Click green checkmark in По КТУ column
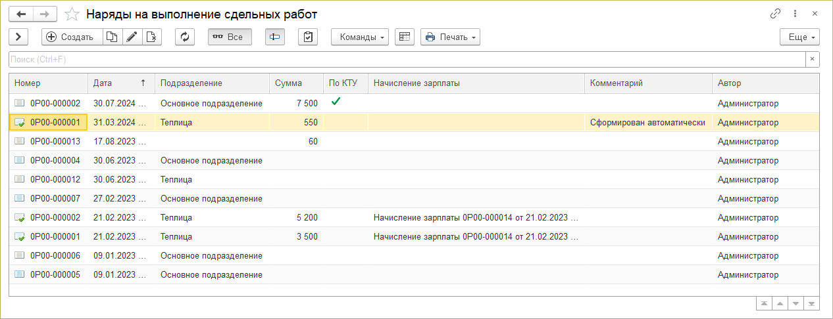The image size is (833, 319). (x=336, y=102)
